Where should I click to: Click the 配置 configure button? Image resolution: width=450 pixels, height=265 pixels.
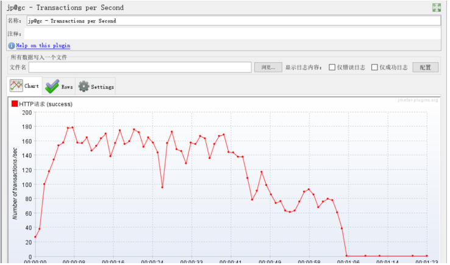pos(426,68)
